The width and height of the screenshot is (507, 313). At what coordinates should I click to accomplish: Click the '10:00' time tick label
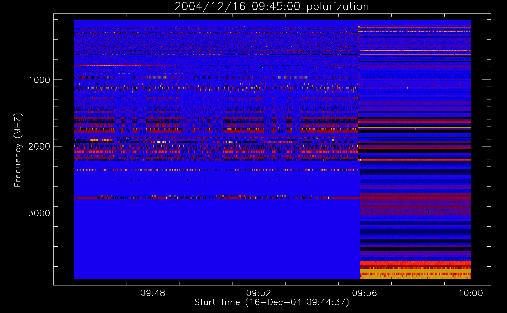coord(471,293)
